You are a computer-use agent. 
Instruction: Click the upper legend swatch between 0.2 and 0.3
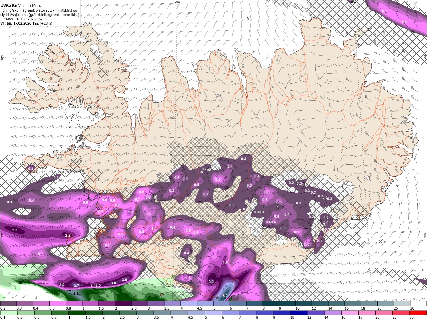pos(8,304)
